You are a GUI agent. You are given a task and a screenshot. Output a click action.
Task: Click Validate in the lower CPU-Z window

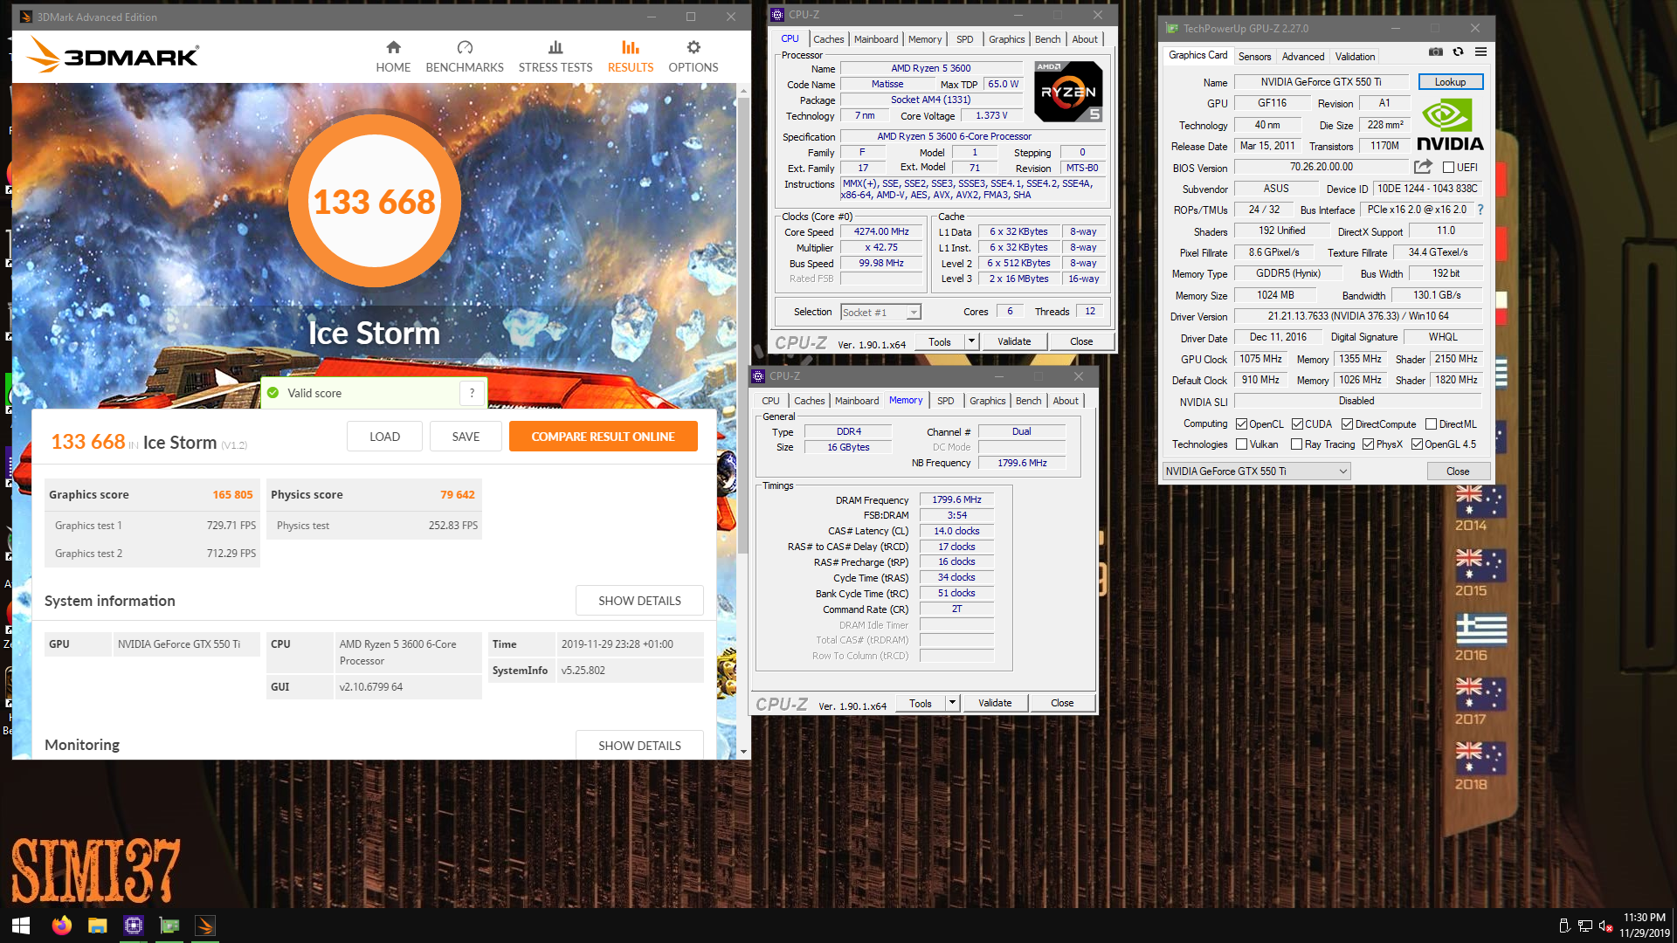pos(995,703)
